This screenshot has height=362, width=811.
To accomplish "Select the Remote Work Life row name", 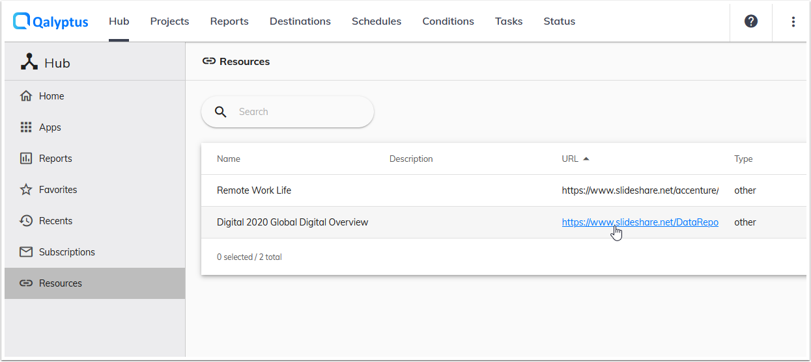I will click(x=254, y=190).
